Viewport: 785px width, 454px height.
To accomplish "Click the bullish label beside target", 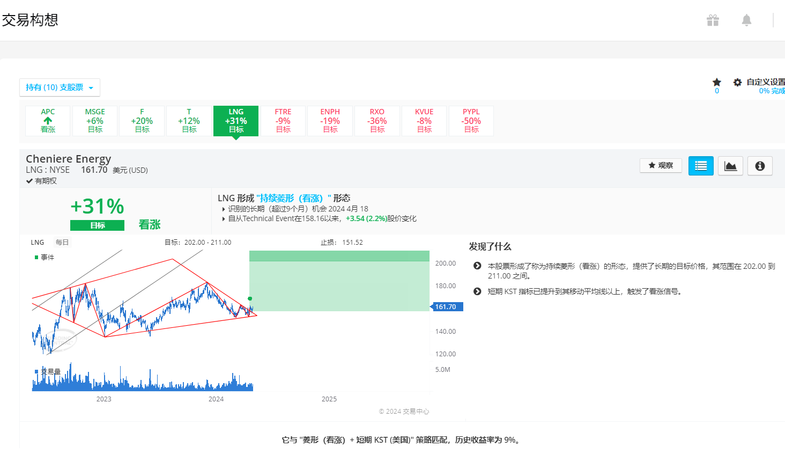I will point(150,225).
